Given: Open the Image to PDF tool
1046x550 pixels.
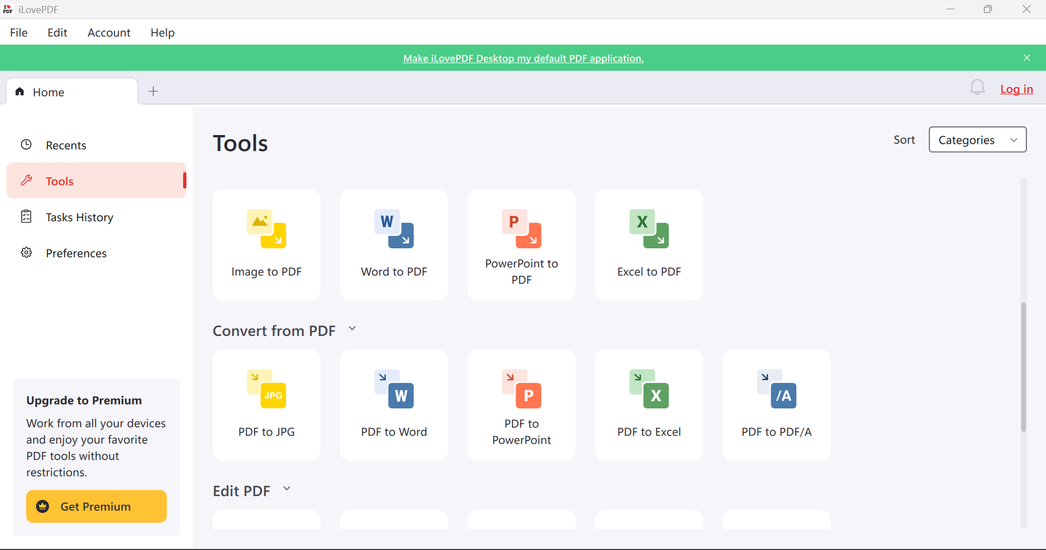Looking at the screenshot, I should pyautogui.click(x=267, y=245).
